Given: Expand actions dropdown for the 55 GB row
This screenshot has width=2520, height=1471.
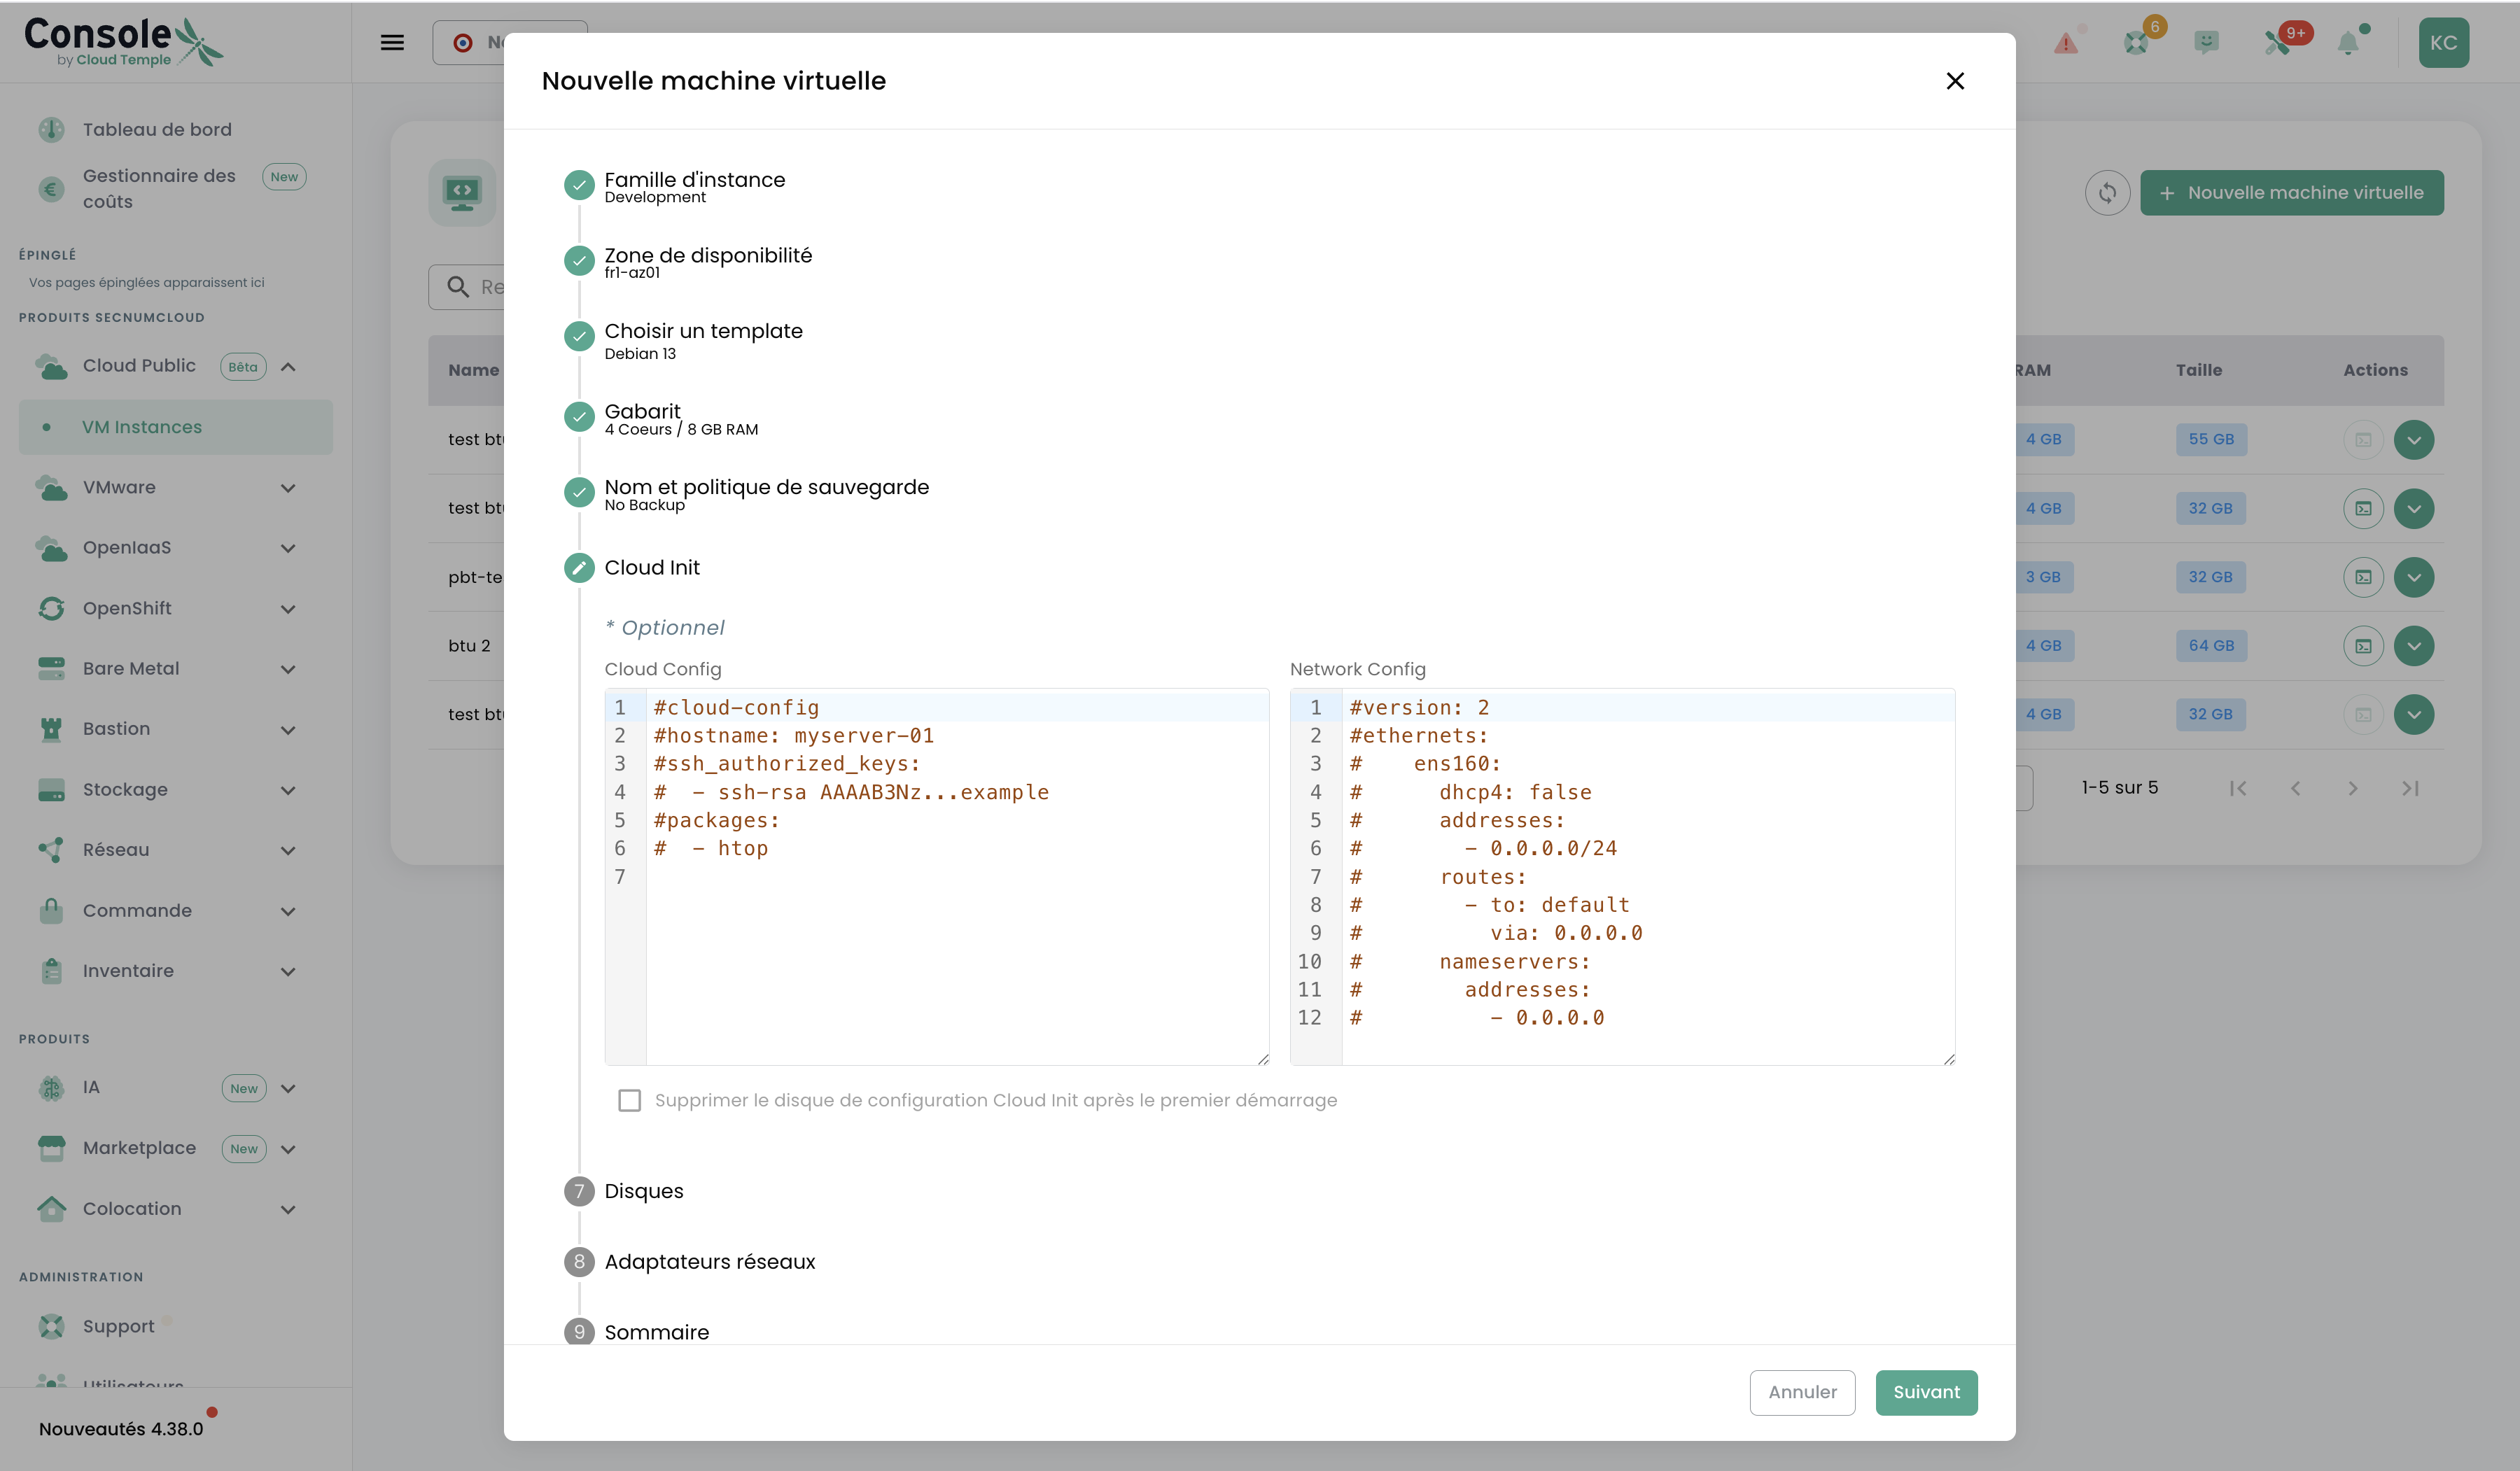Looking at the screenshot, I should point(2414,440).
